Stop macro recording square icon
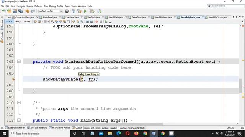The height and width of the screenshot is (137, 245). (101, 22)
